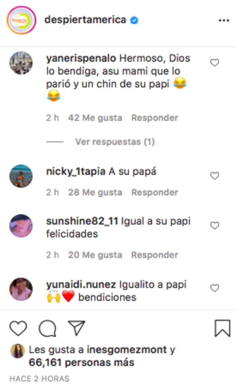Like nicky_1tapia's comment
This screenshot has width=237, height=384.
tap(215, 175)
